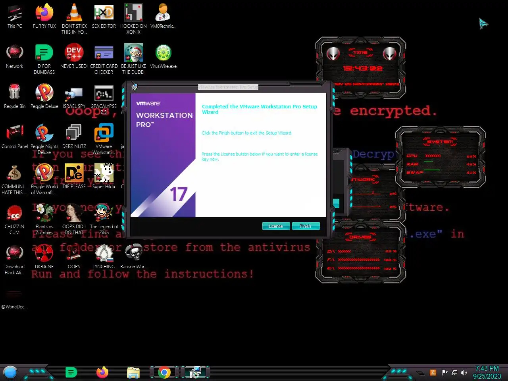Select the Peggle World of Warcraft shortcut

point(44,179)
